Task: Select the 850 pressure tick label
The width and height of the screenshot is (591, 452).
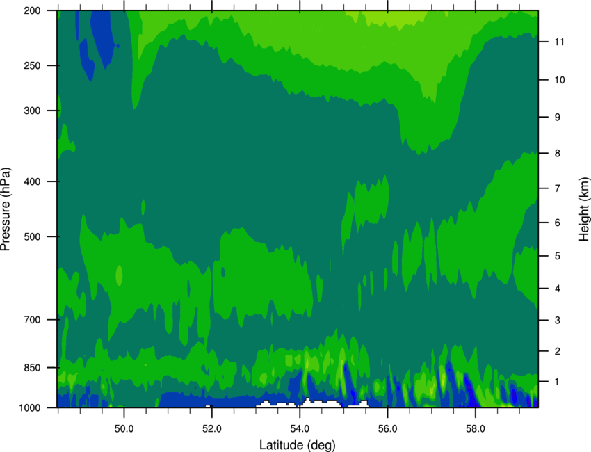Action: click(x=33, y=368)
